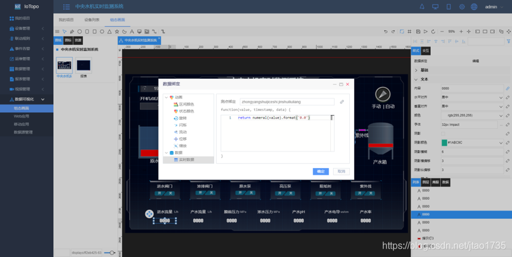Select the text 'A' tool
Screen dimensions: 512x257
pos(132,32)
